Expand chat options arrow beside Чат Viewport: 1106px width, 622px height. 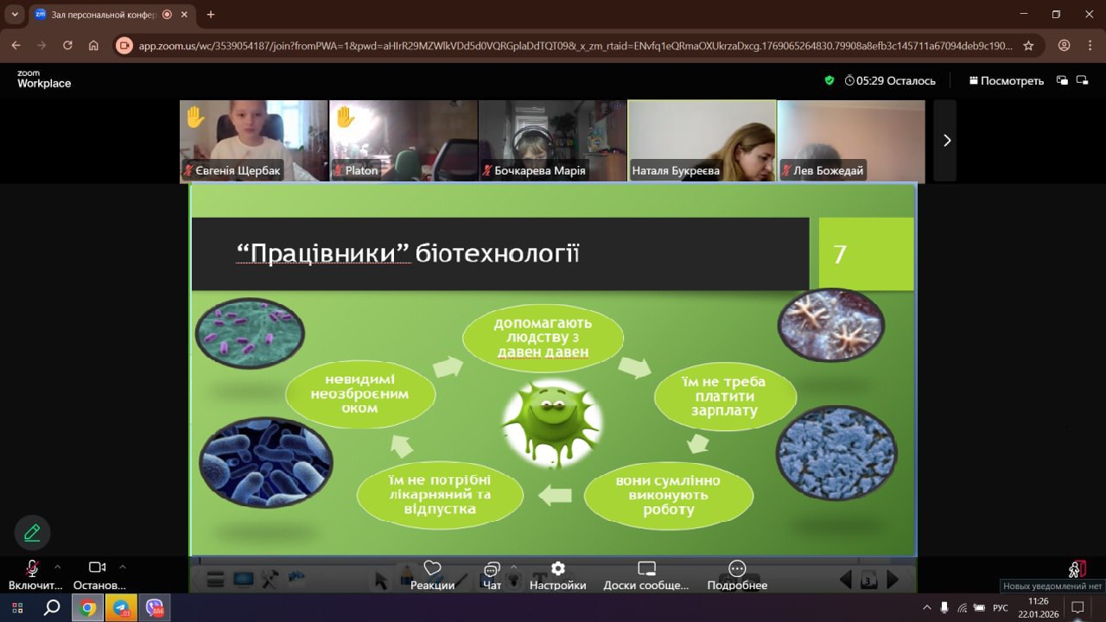click(x=513, y=568)
